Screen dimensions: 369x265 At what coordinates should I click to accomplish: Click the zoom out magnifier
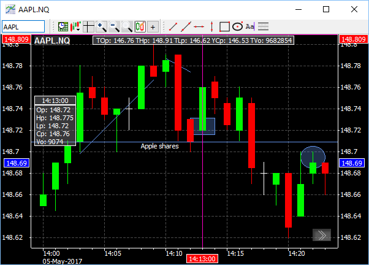click(x=115, y=26)
